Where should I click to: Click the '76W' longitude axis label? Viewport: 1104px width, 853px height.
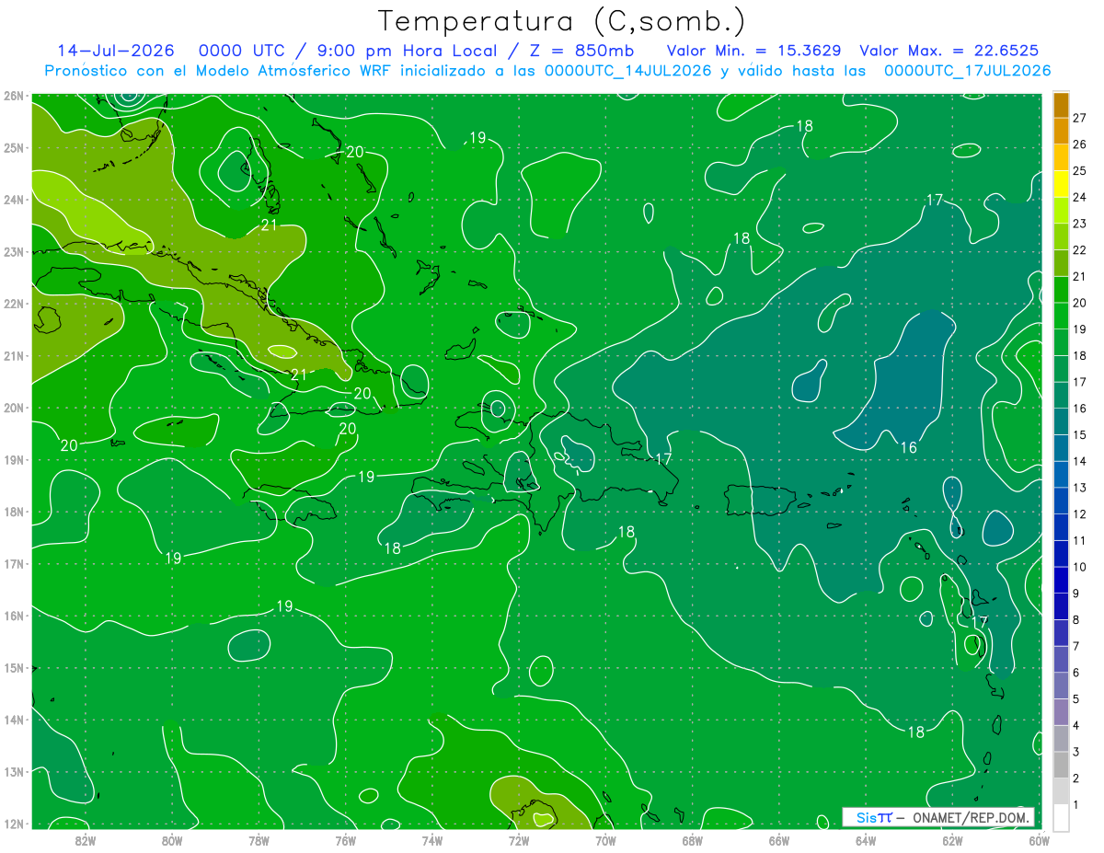(x=345, y=840)
